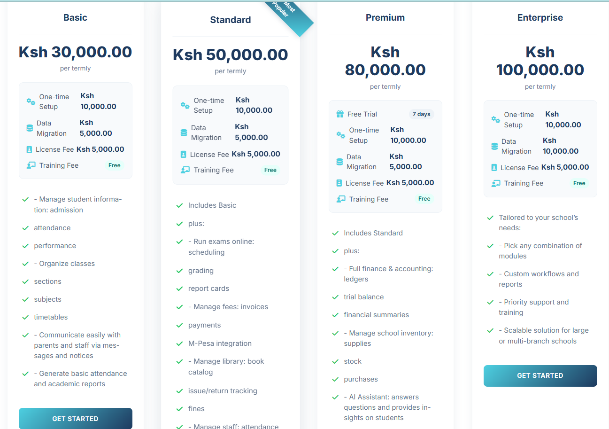Click Get Started button under Basic plan
This screenshot has height=429, width=609.
(76, 418)
